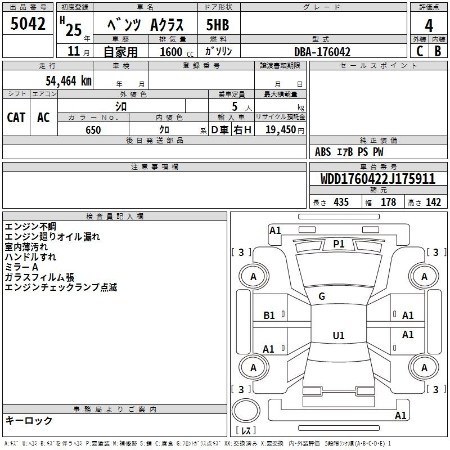Screen dimensions: 450x450
Task: Click the front-left tire A circle
Action: coord(254,276)
